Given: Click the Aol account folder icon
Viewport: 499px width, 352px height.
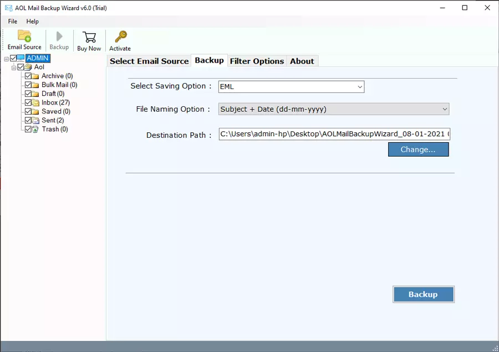Looking at the screenshot, I should coord(28,67).
